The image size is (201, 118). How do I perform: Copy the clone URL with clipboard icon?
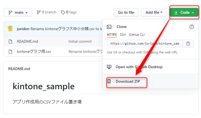(188, 44)
